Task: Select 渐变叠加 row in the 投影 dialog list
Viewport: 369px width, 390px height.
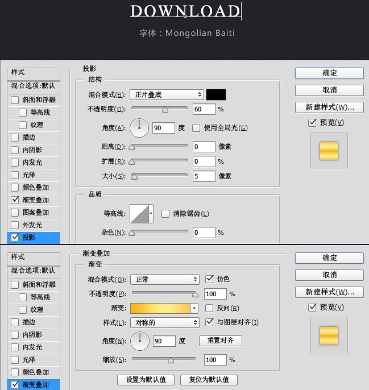Action: 34,200
